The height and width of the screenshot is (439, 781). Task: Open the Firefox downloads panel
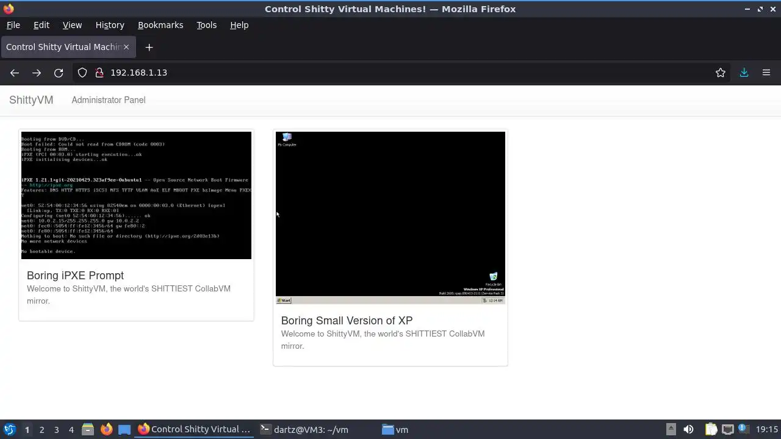pyautogui.click(x=744, y=73)
